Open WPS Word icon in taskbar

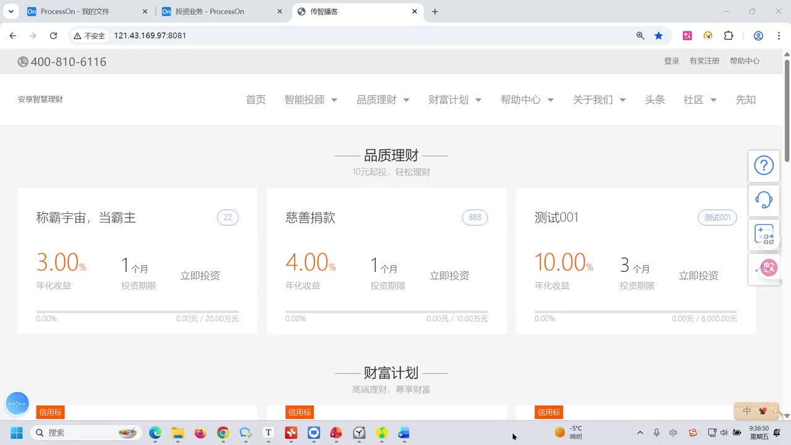click(404, 433)
